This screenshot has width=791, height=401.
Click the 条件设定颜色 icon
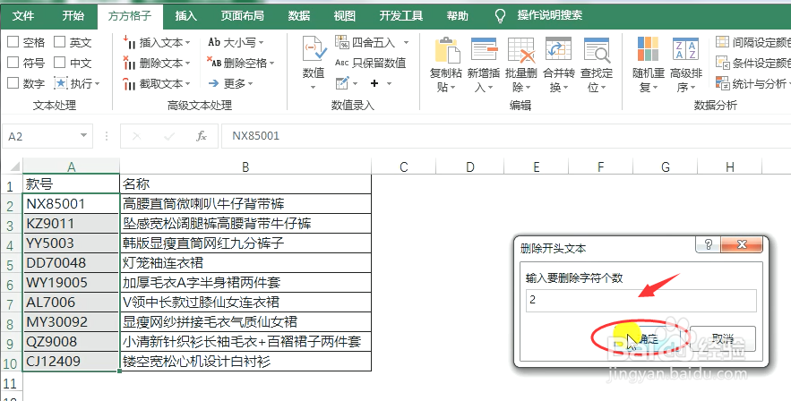(x=722, y=63)
